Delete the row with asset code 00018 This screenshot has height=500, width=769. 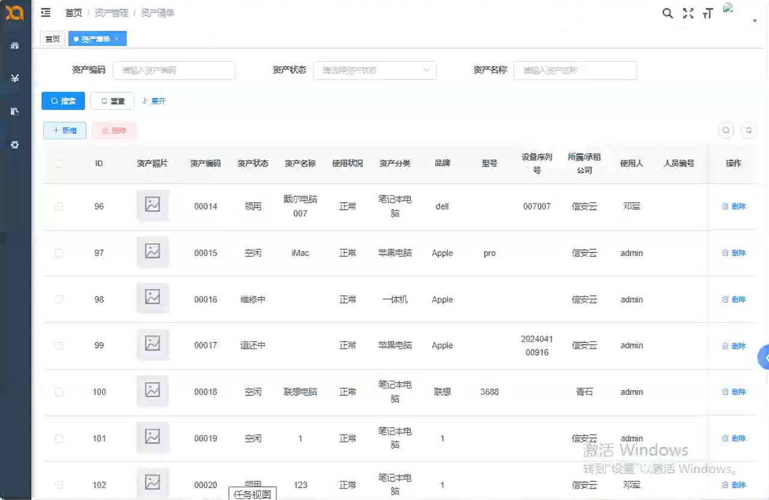coord(734,392)
